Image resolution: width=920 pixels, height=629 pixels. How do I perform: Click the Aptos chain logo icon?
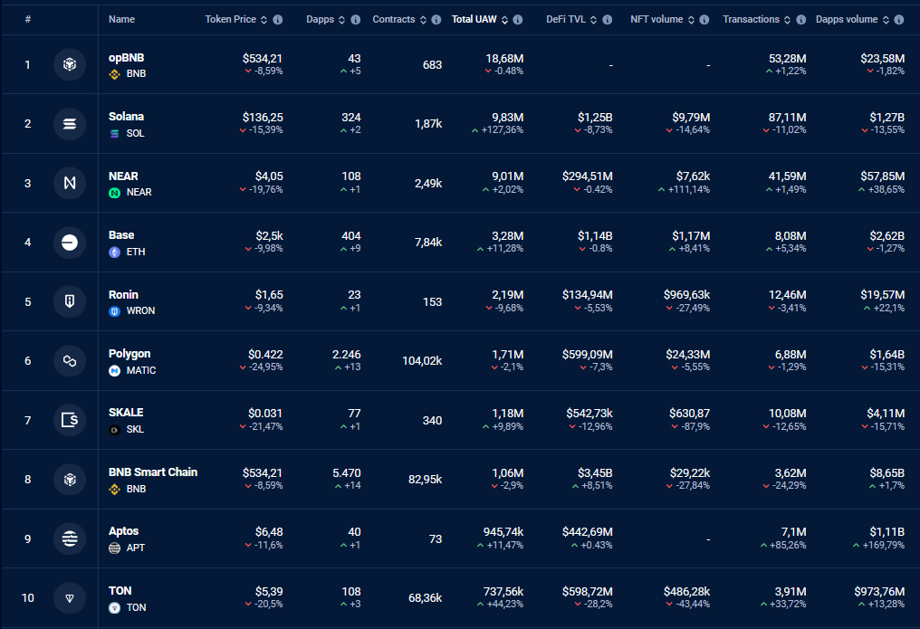tap(69, 538)
